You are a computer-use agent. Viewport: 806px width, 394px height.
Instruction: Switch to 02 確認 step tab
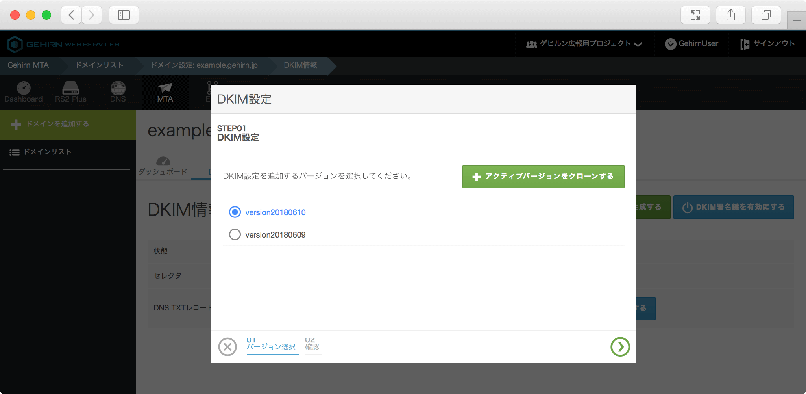click(x=312, y=344)
